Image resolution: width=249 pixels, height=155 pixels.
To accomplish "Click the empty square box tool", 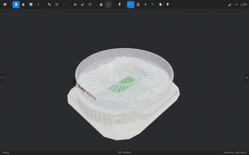I will tap(64, 5).
